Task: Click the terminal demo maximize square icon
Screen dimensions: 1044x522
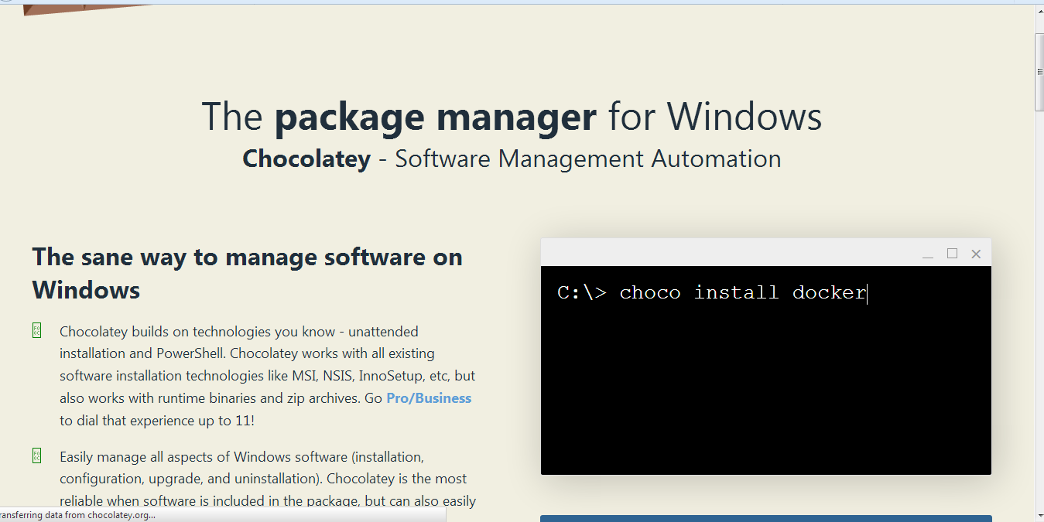Action: (953, 254)
